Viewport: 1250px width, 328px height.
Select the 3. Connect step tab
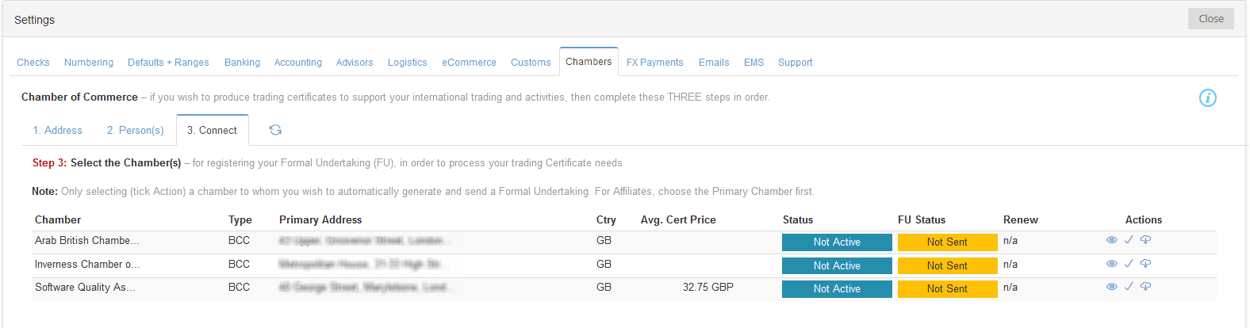(213, 130)
